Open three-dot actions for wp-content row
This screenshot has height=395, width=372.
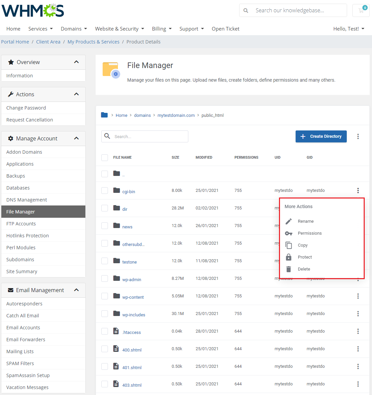(358, 296)
